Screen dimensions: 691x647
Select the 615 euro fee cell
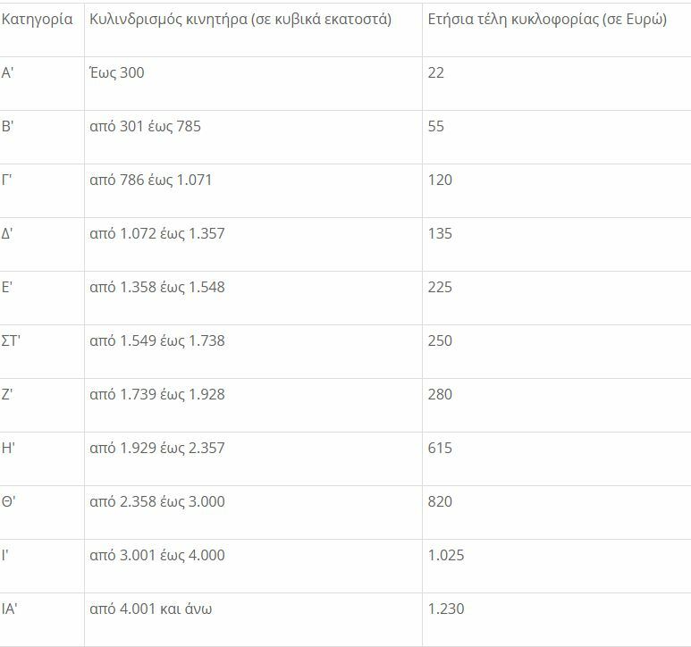point(441,449)
